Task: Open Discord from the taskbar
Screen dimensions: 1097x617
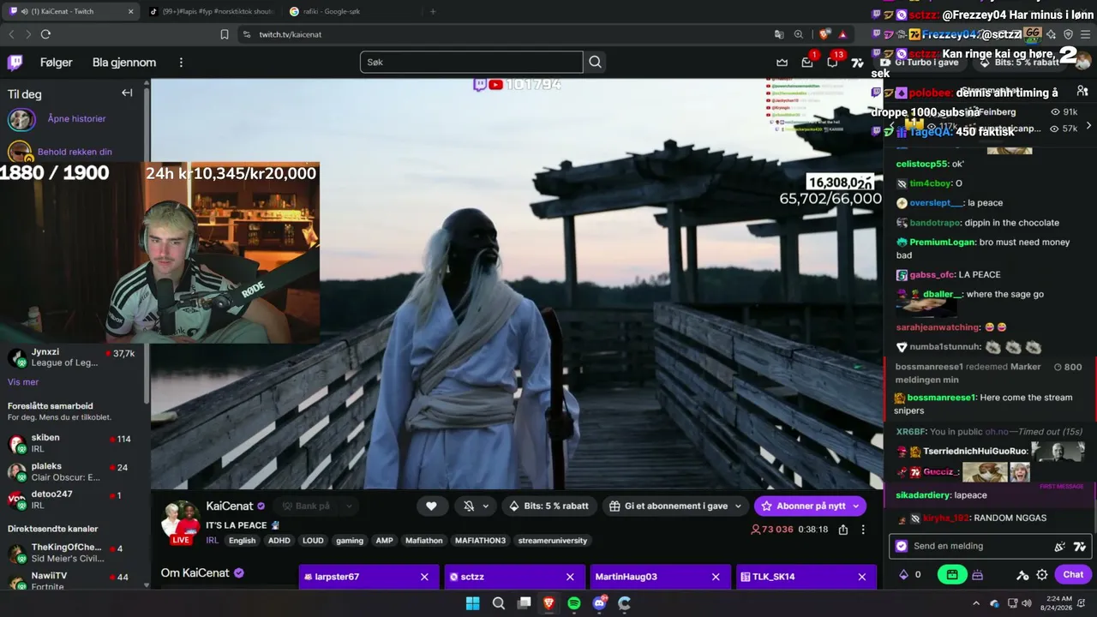Action: click(x=600, y=603)
